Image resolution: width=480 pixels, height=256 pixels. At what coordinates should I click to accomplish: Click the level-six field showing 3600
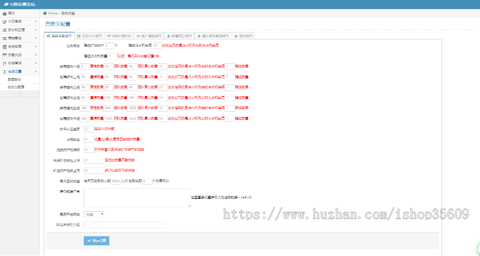point(132,118)
